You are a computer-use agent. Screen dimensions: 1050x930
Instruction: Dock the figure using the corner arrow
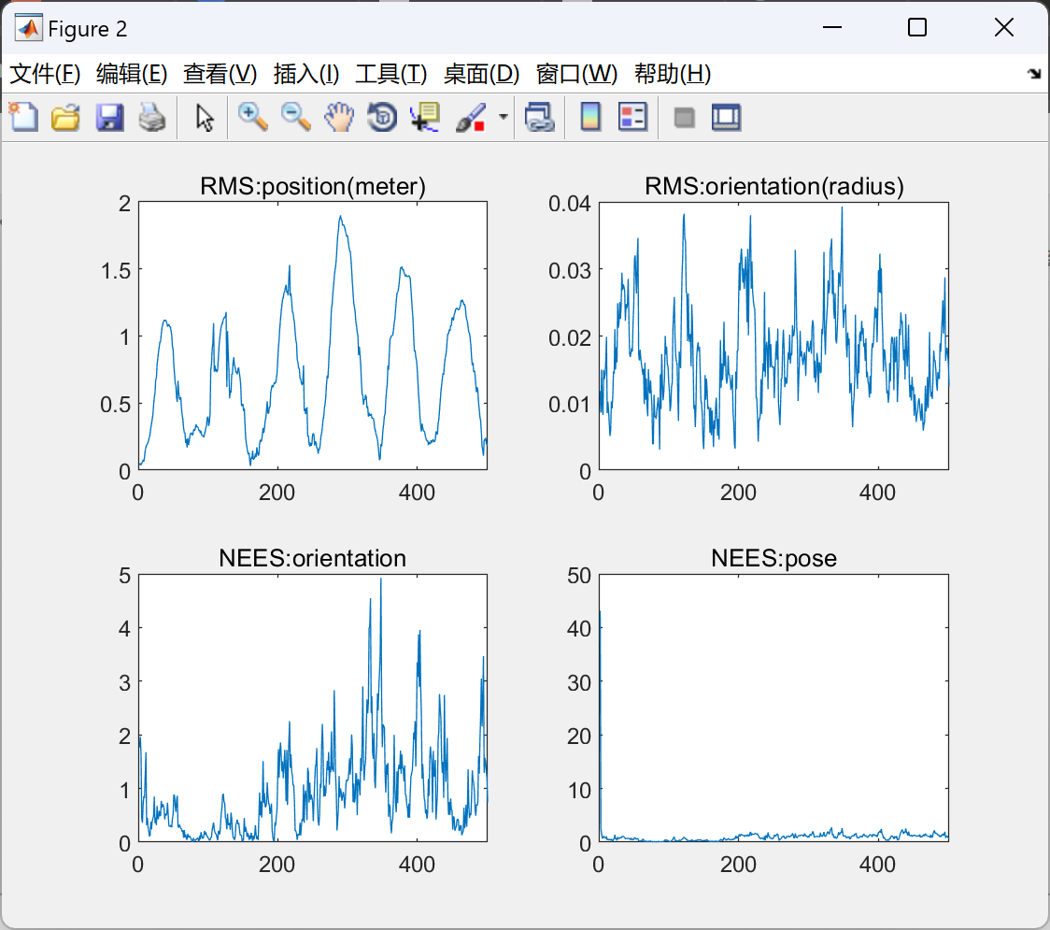click(x=1034, y=74)
